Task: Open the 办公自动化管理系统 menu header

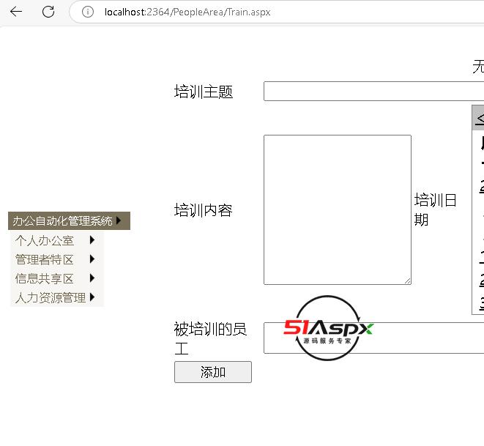Action: coord(69,220)
